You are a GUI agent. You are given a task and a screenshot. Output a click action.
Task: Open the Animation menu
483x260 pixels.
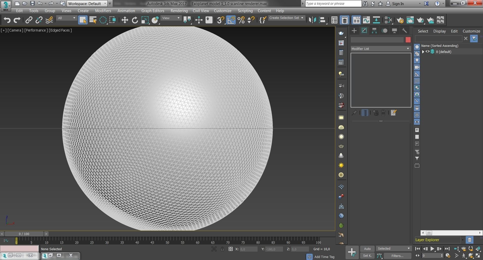(x=126, y=11)
